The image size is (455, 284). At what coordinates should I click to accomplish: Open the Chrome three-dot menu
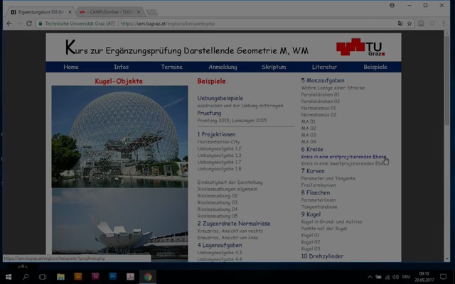[x=447, y=23]
